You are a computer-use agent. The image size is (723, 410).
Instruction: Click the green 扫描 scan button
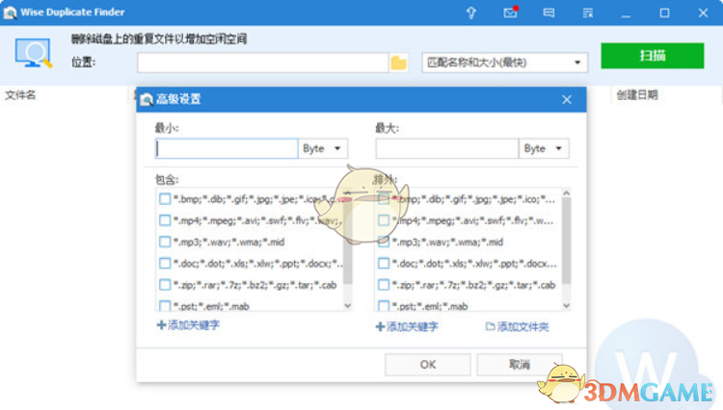[x=652, y=56]
